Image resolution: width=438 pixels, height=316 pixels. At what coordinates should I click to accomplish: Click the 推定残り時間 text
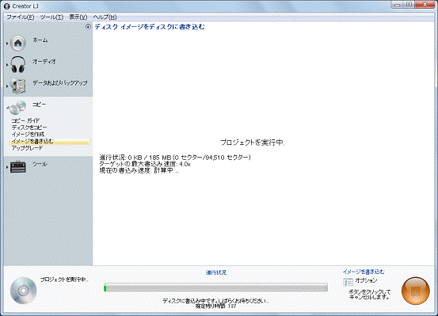click(215, 306)
